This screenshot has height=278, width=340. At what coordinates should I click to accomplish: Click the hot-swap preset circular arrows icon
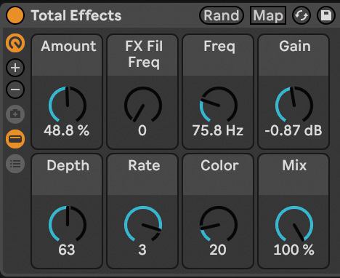pos(301,15)
